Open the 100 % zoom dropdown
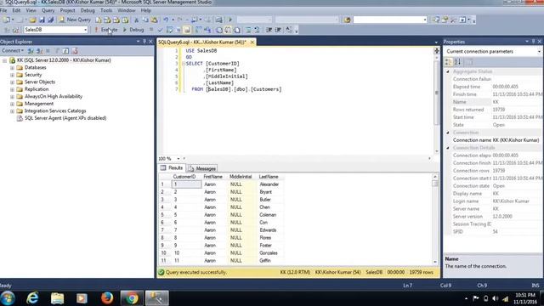This screenshot has height=306, width=544. point(178,159)
